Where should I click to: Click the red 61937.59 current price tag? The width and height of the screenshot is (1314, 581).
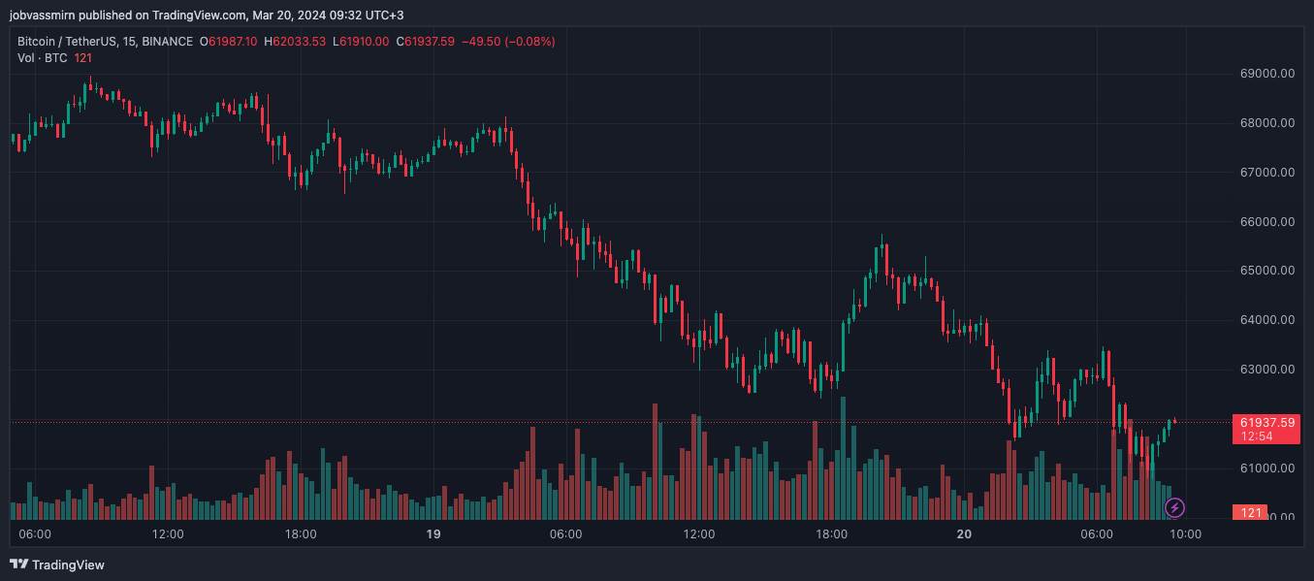tap(1266, 422)
